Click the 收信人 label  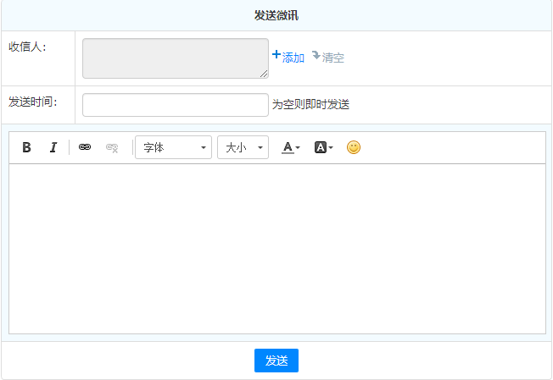(x=27, y=47)
